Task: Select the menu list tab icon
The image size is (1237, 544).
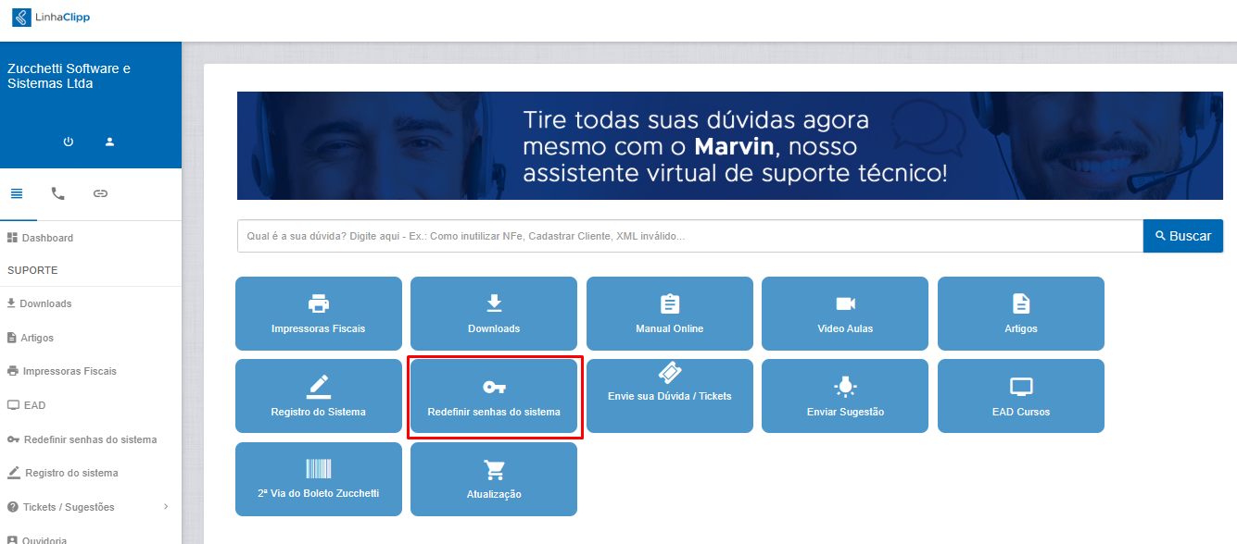Action: (x=16, y=193)
